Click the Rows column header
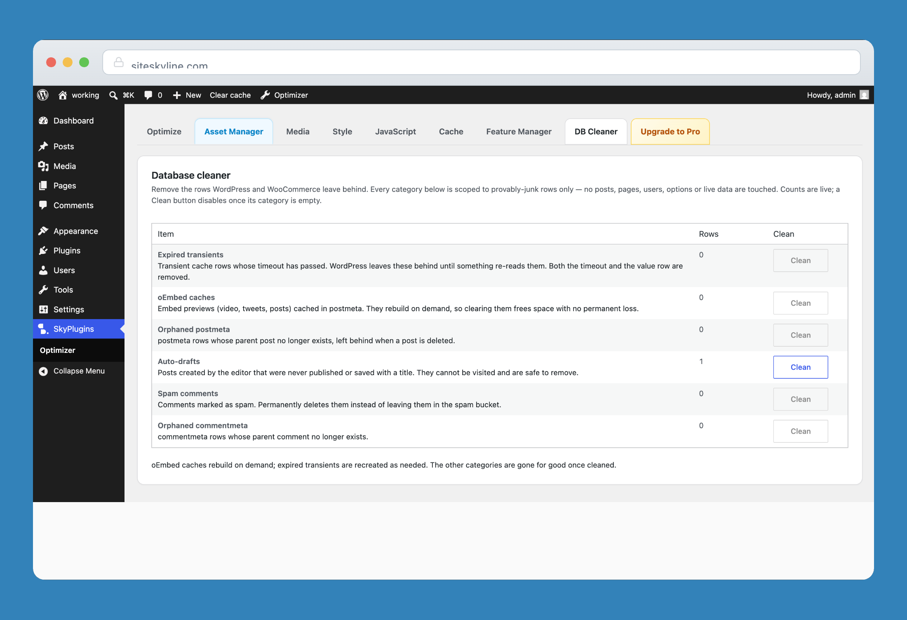This screenshot has height=620, width=907. tap(709, 234)
